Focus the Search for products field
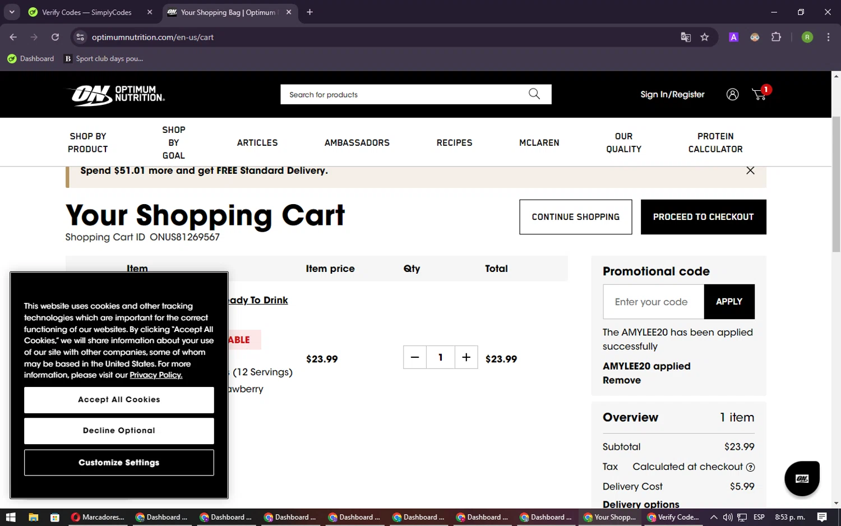 coord(405,94)
